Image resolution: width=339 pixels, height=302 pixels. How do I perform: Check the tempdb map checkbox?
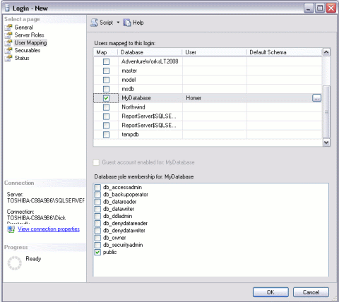pyautogui.click(x=106, y=135)
